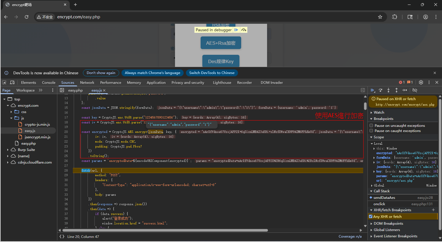Expand Global Listeners section

[x=372, y=230]
